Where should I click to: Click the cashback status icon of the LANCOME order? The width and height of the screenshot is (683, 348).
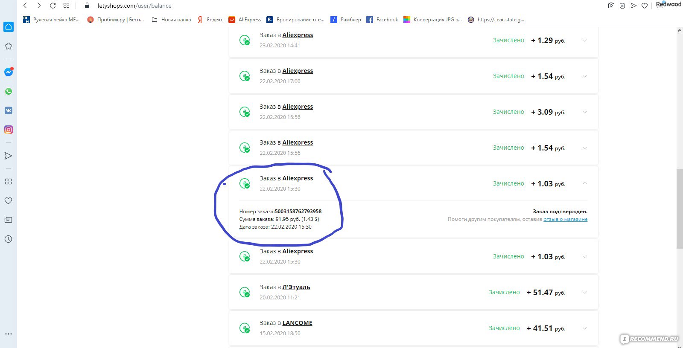click(245, 328)
